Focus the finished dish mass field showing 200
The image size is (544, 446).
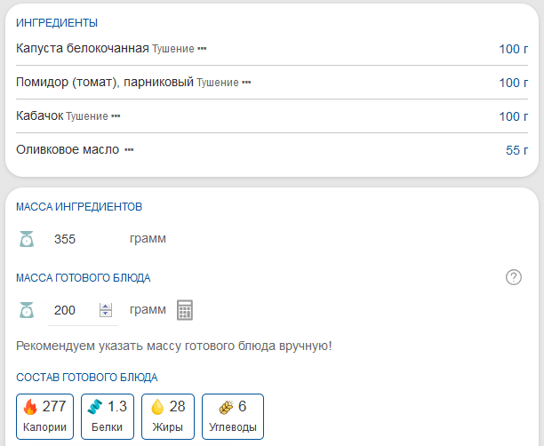[x=71, y=310]
